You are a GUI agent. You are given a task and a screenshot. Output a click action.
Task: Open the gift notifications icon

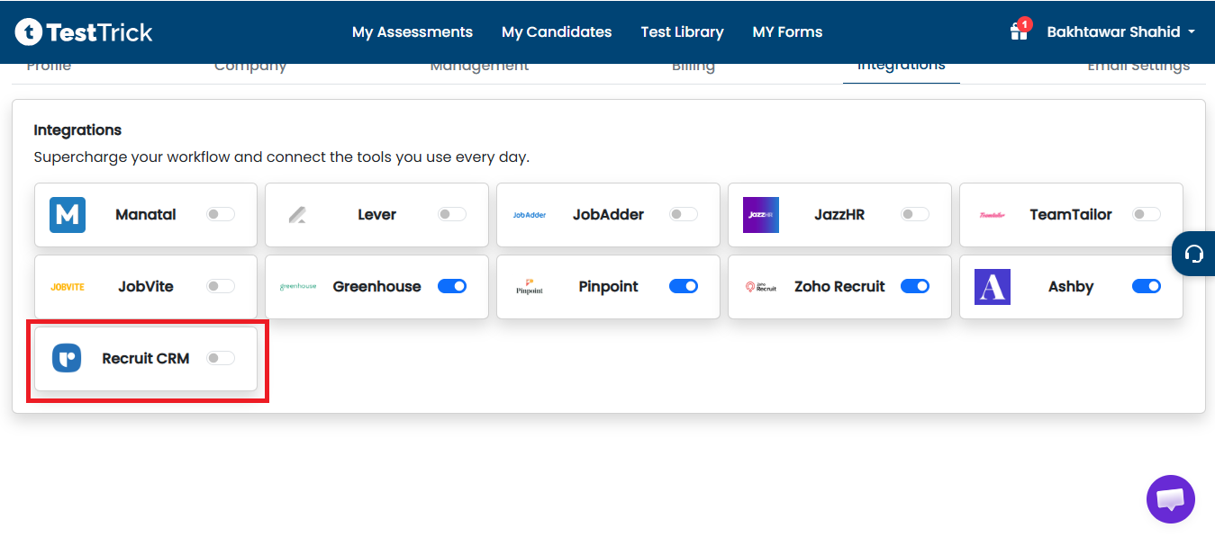point(1020,31)
